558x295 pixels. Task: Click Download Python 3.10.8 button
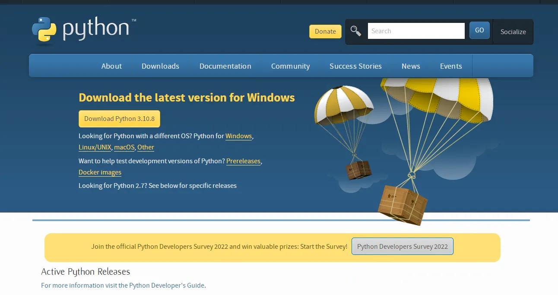pos(119,119)
